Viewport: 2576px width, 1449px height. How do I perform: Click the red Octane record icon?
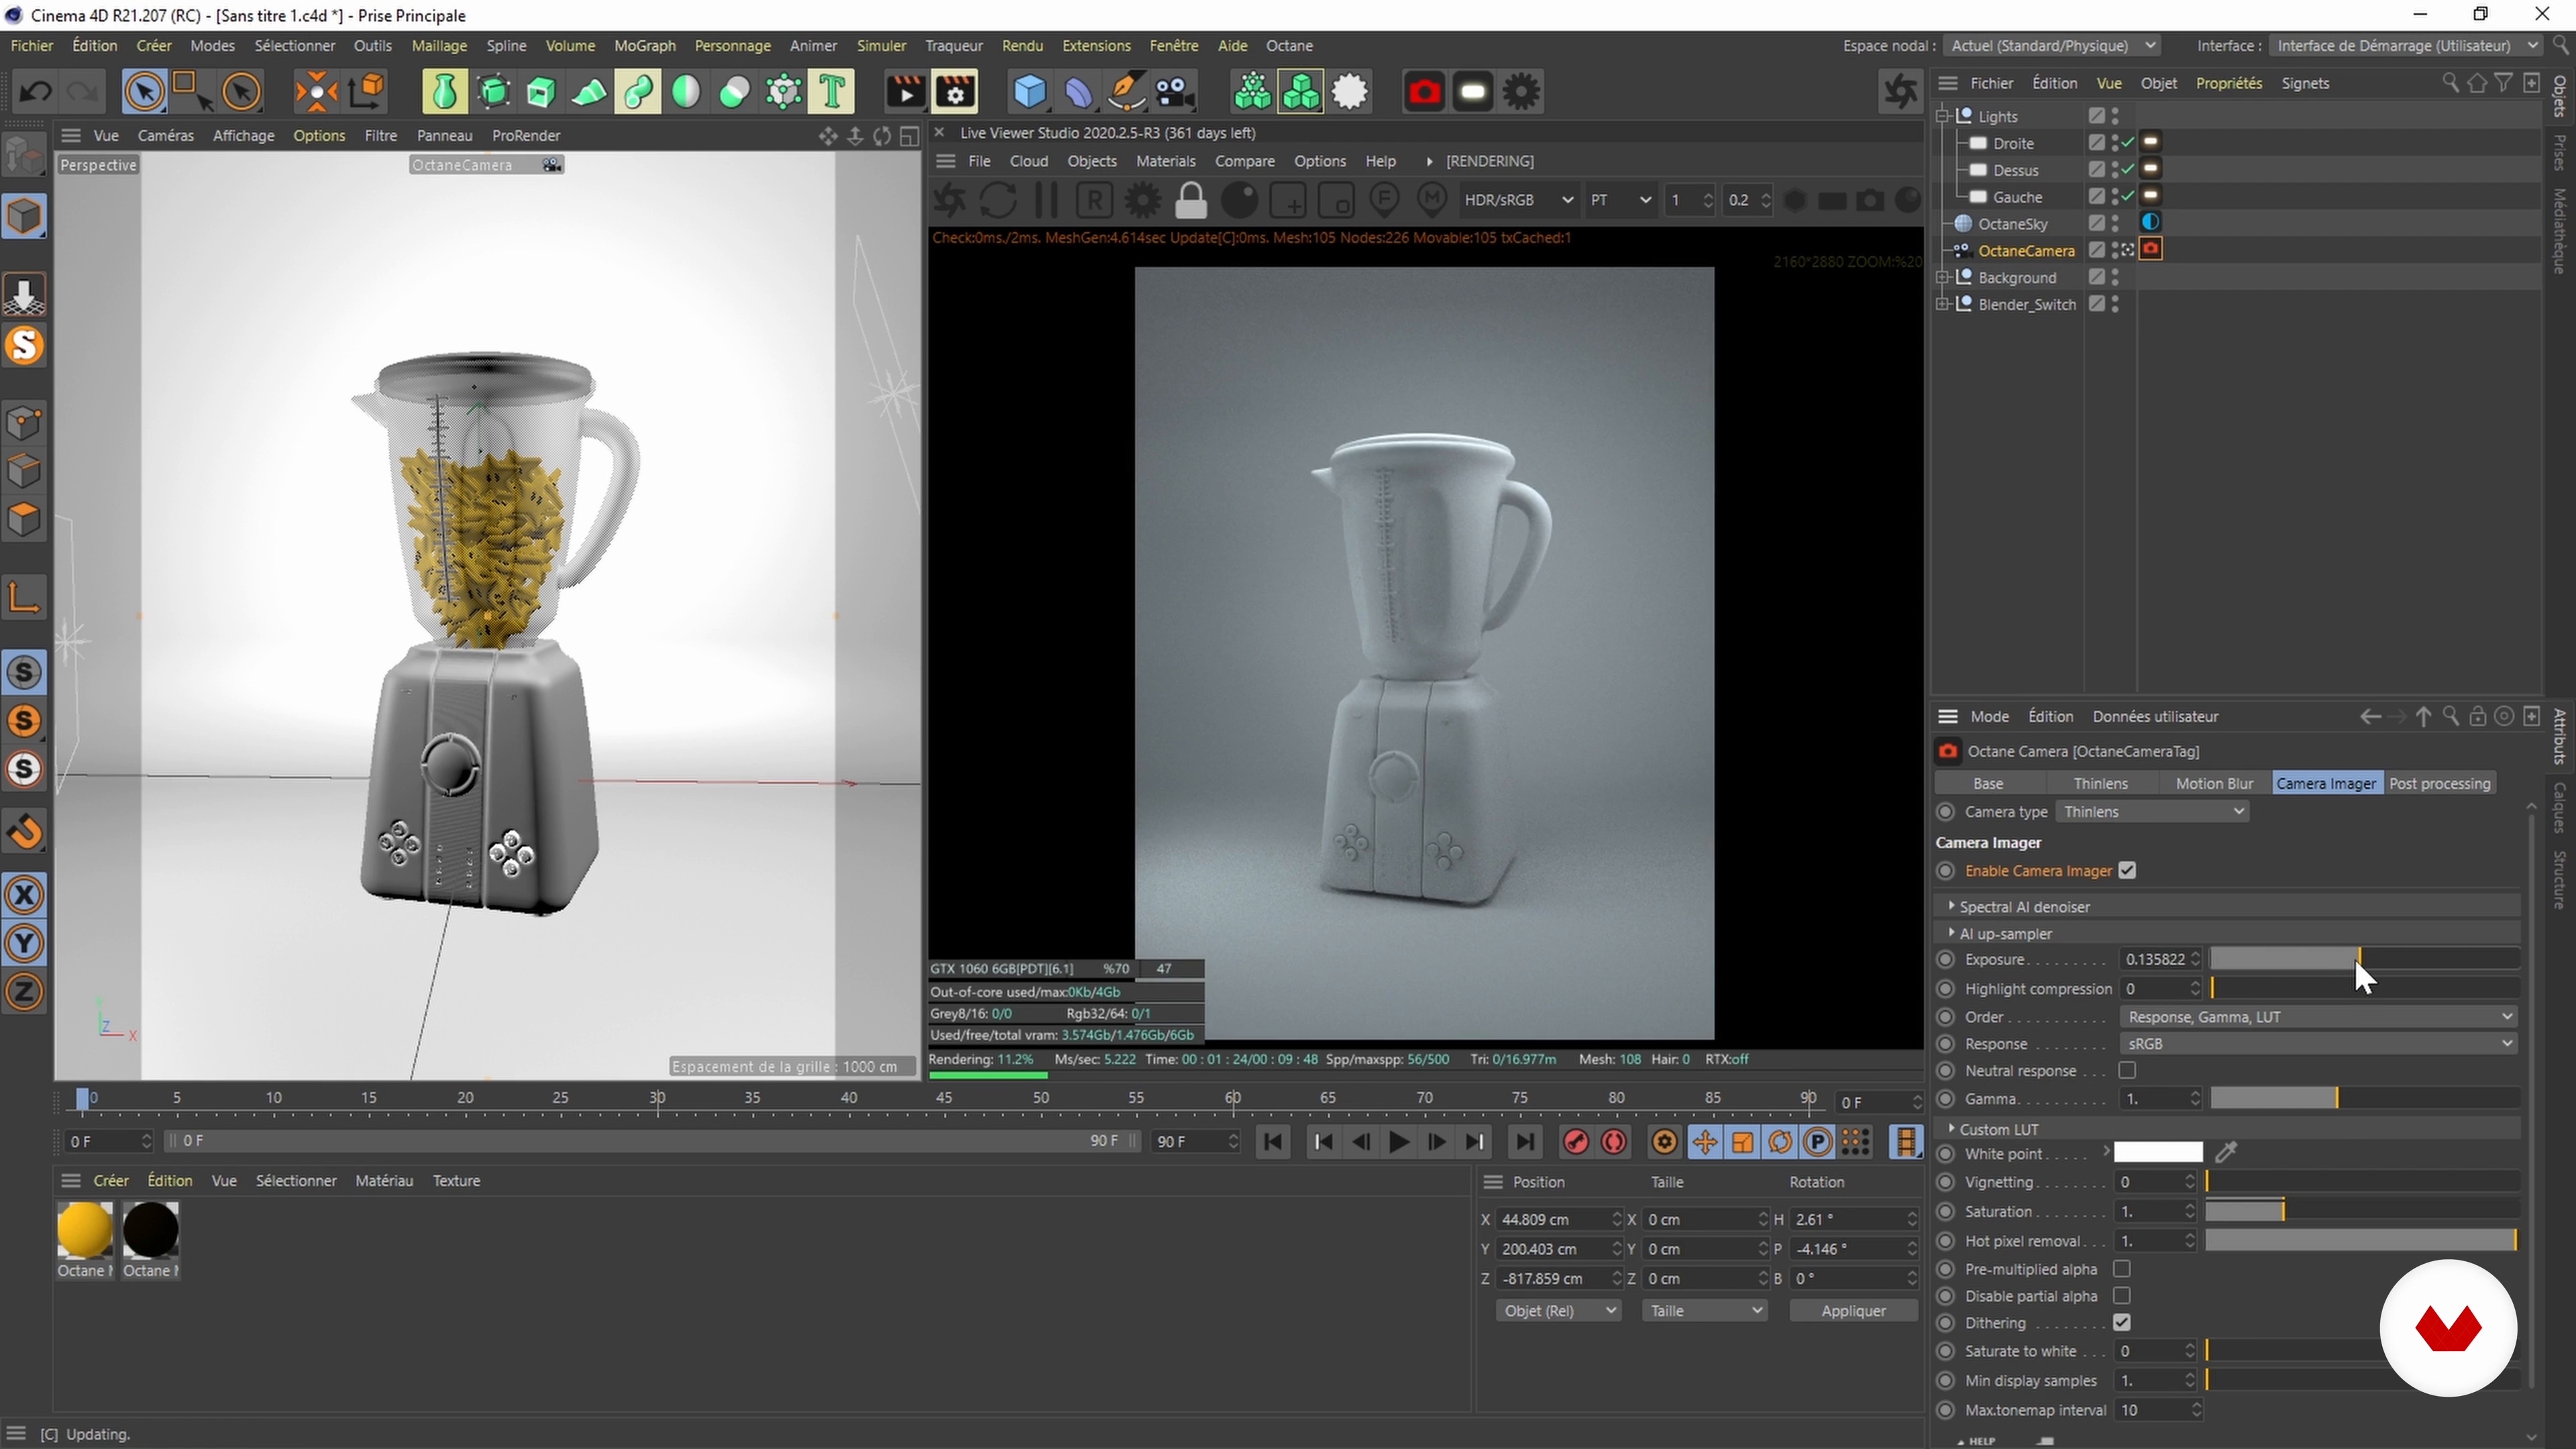coord(1424,92)
